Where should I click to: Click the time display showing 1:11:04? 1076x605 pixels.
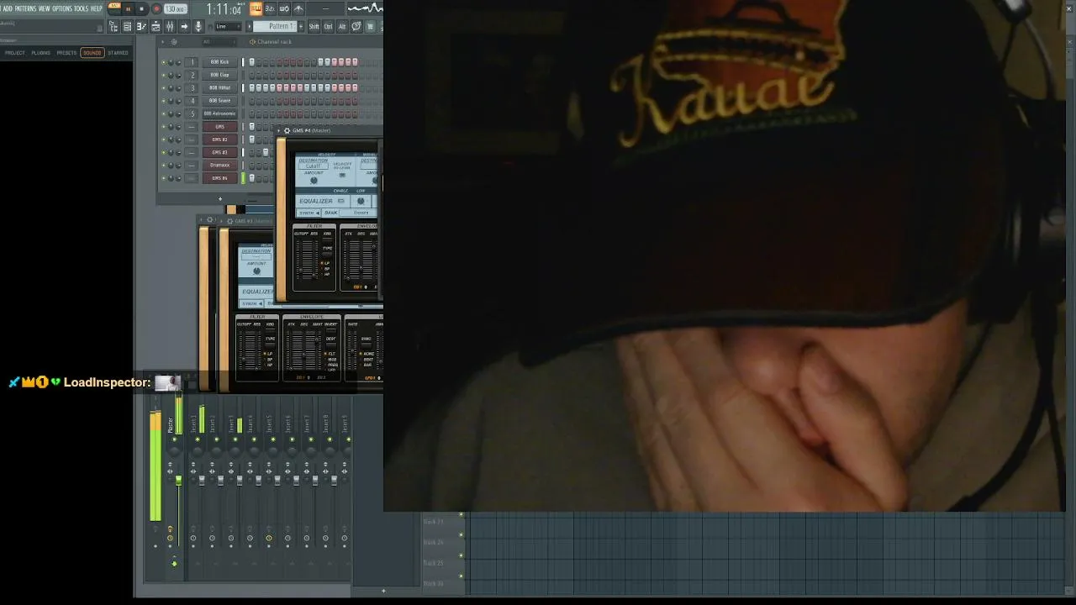(x=224, y=9)
